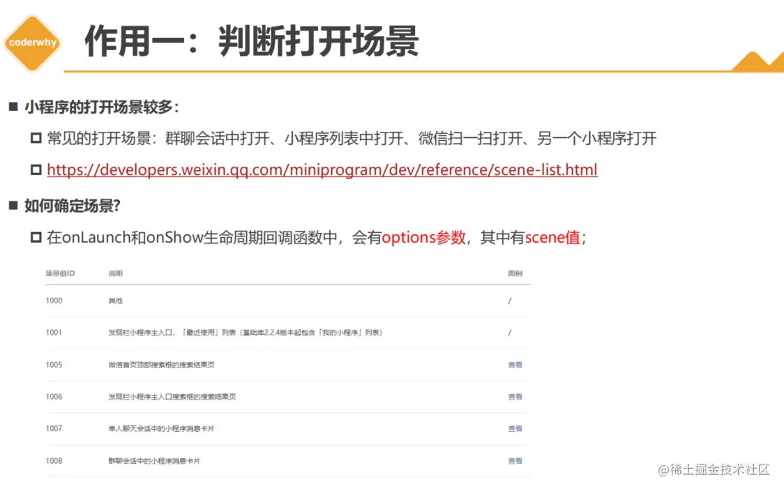Click the 查看 link for scene 1007
Image resolution: width=784 pixels, height=491 pixels.
click(x=515, y=429)
